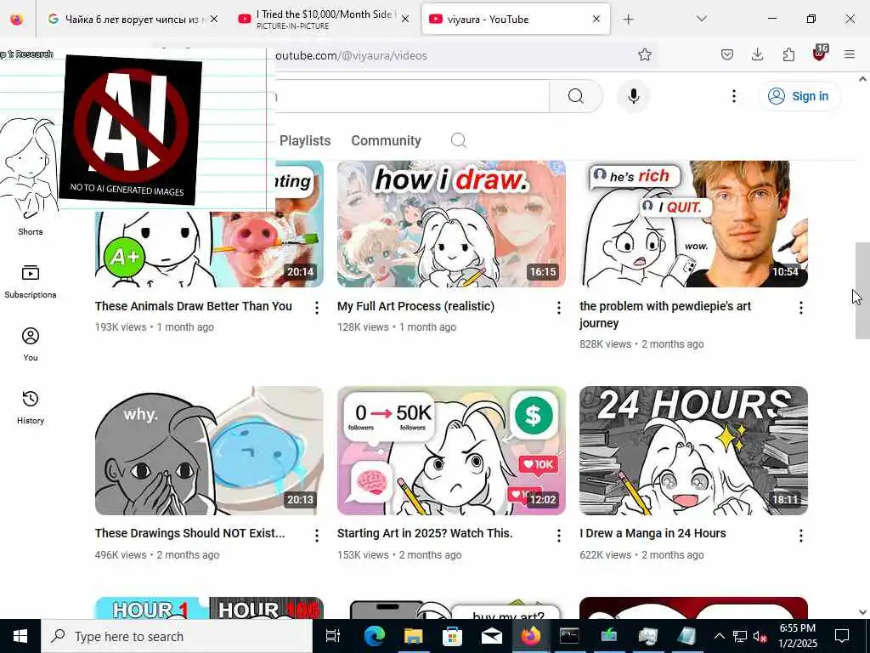Close the I Tried the $10,000/Month tab

click(405, 19)
